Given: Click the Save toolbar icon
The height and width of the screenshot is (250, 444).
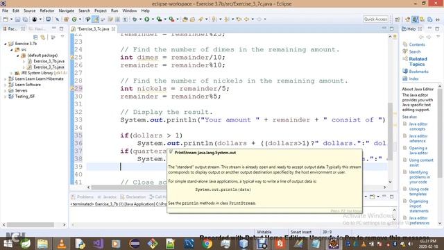Looking at the screenshot, I should pyautogui.click(x=17, y=19).
